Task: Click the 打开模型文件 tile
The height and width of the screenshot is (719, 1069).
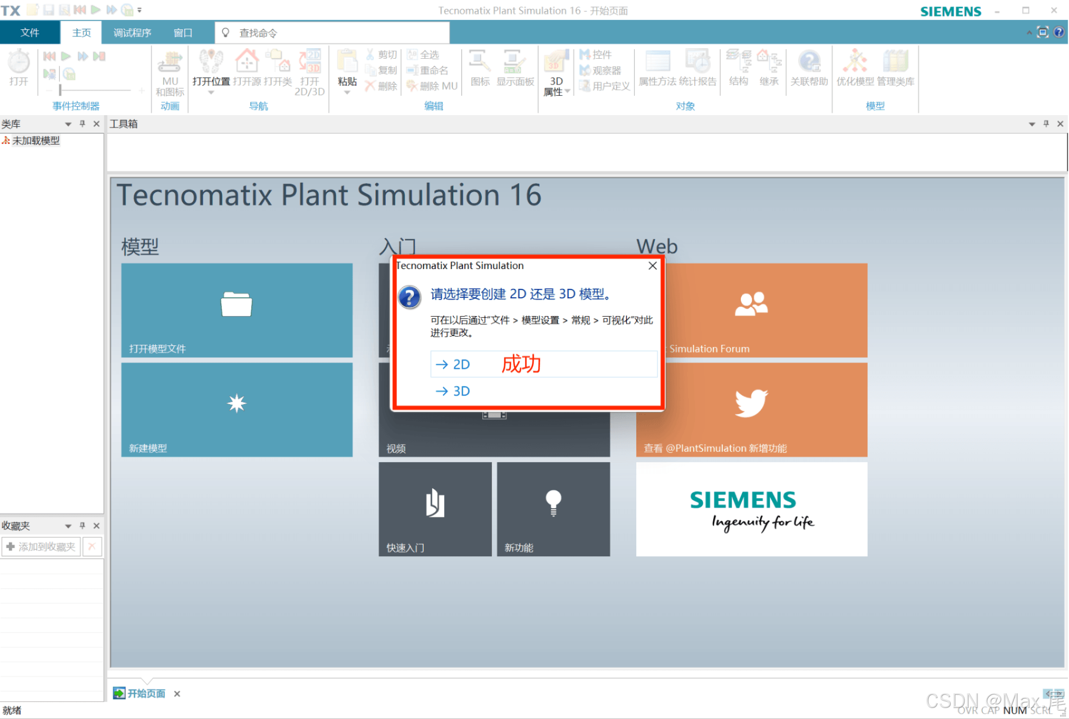Action: tap(237, 310)
